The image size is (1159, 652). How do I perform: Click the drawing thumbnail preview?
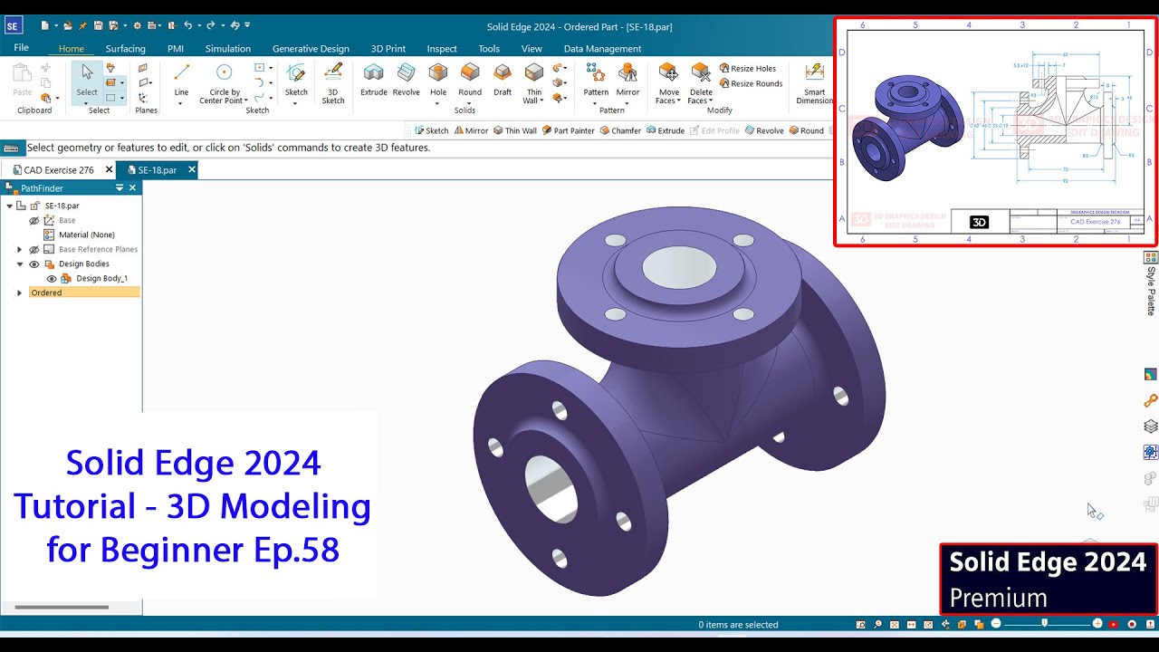(x=995, y=131)
